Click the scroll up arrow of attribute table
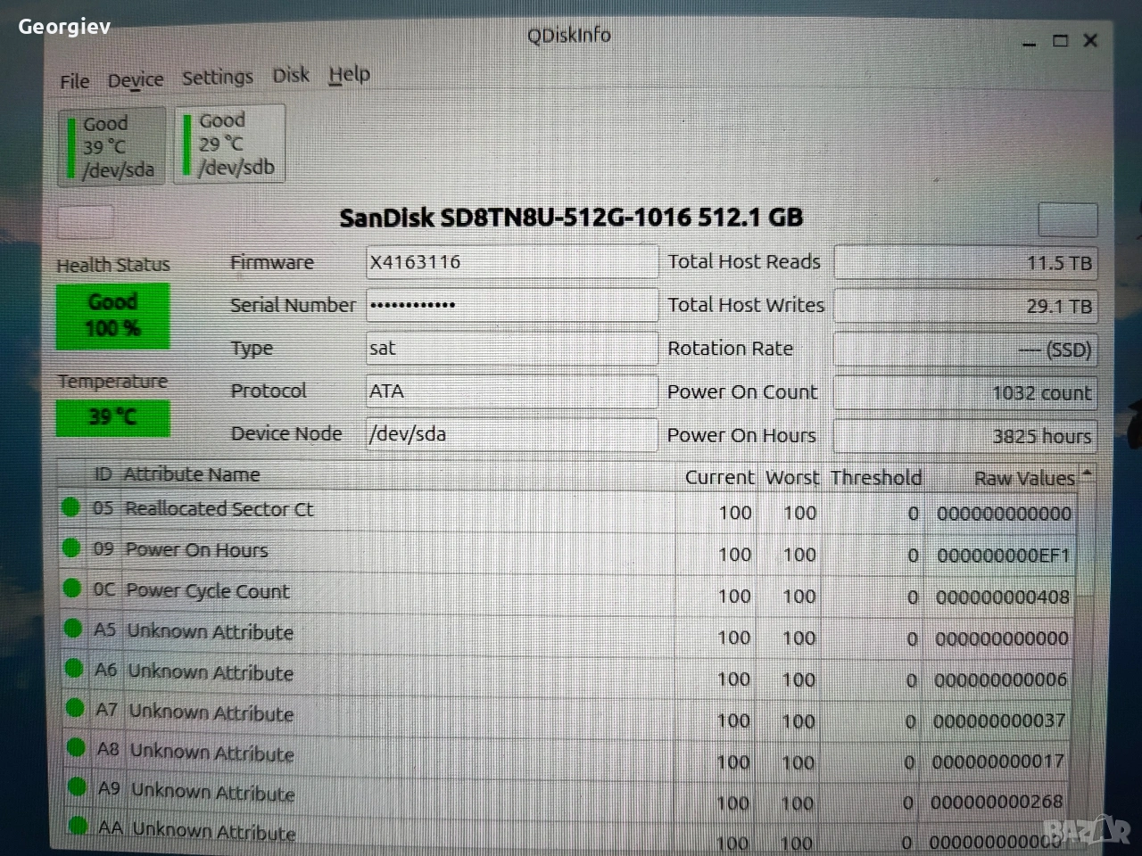This screenshot has height=856, width=1142. [x=1087, y=474]
